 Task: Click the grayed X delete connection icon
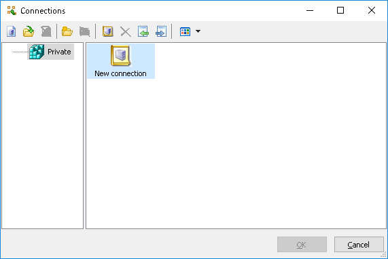(x=126, y=32)
